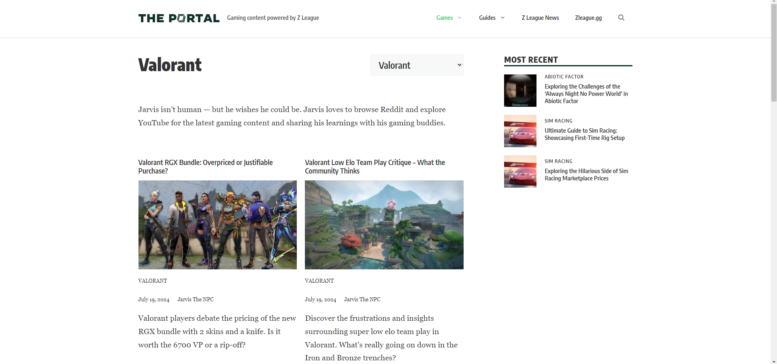Open the Guides menu item
Screen dimensions: 777x364
pos(487,18)
